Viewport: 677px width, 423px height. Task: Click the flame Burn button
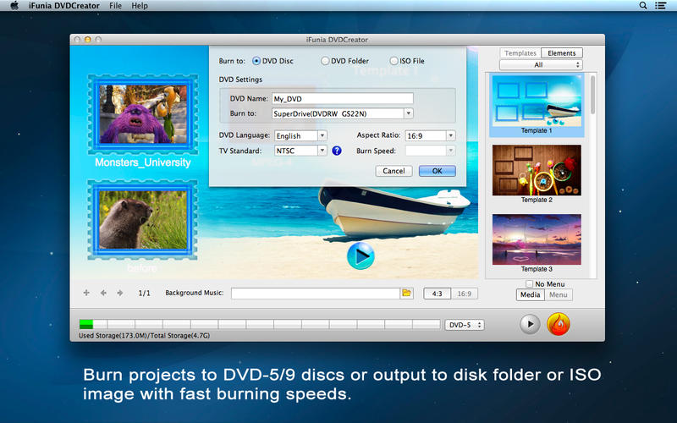coord(559,324)
